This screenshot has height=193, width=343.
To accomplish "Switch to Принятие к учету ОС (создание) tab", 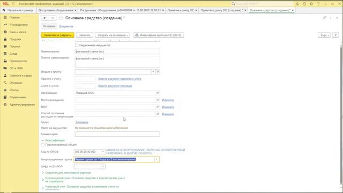I will point(221,10).
